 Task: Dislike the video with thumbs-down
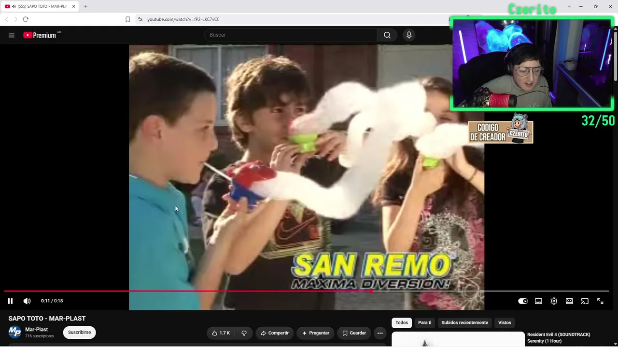pos(244,333)
